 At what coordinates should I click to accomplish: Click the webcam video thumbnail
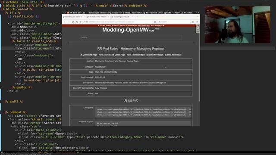pos(237,25)
